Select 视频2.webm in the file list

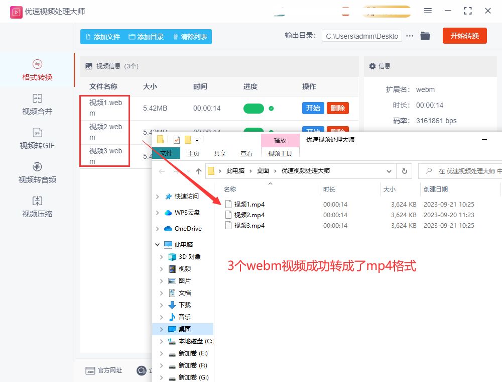[105, 132]
